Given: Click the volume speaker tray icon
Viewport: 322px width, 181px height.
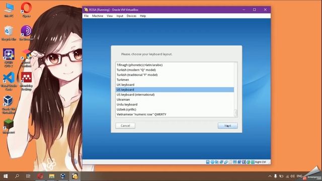Looking at the screenshot, I should tap(293, 176).
